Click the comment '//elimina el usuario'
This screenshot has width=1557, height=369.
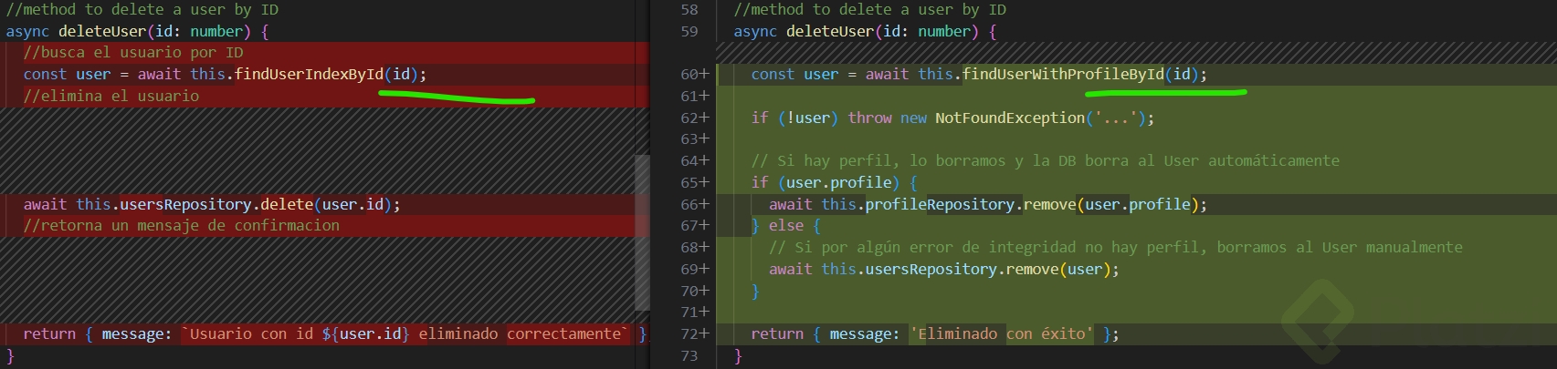click(111, 97)
